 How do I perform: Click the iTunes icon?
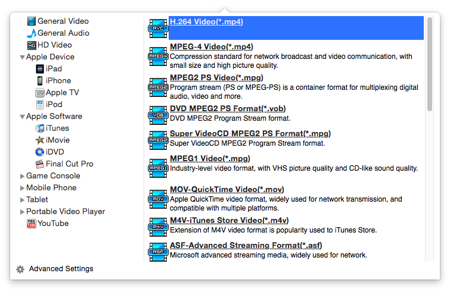[40, 128]
